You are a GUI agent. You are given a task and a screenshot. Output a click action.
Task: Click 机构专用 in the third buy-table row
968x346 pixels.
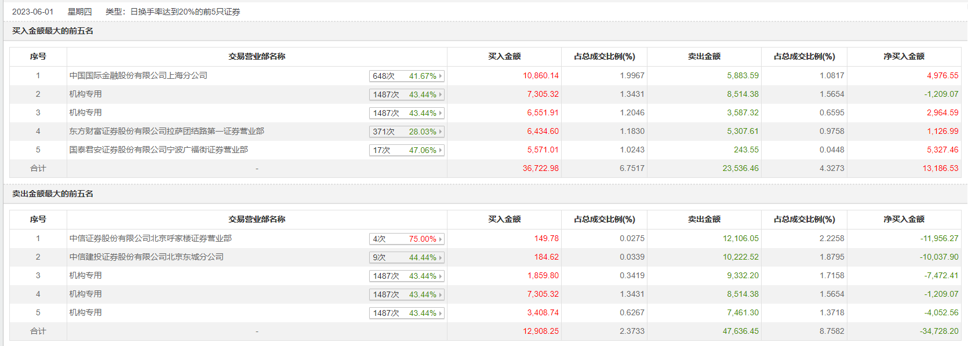(x=85, y=112)
